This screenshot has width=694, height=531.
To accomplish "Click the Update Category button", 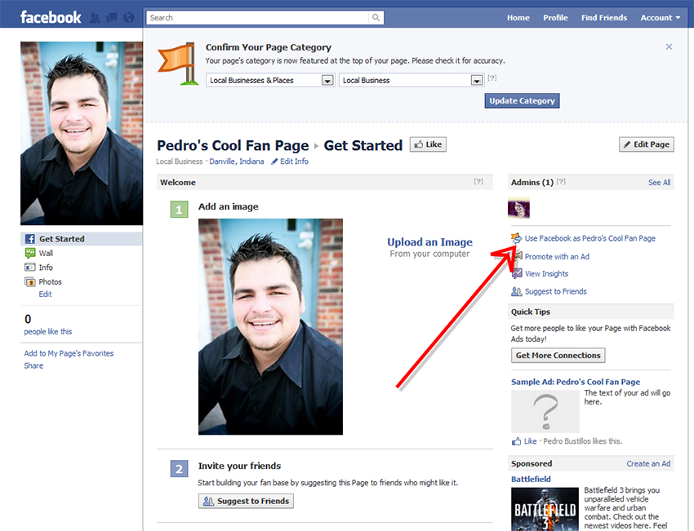I will pyautogui.click(x=522, y=101).
